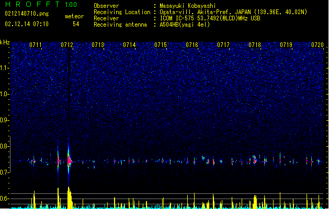
Task: Click the 0.7 kHz axis label
Action: [x=5, y=172]
